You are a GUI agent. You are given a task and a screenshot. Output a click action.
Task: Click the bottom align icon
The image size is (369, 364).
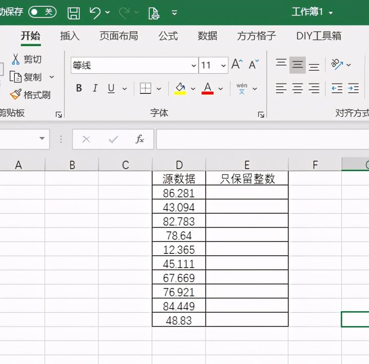click(314, 67)
